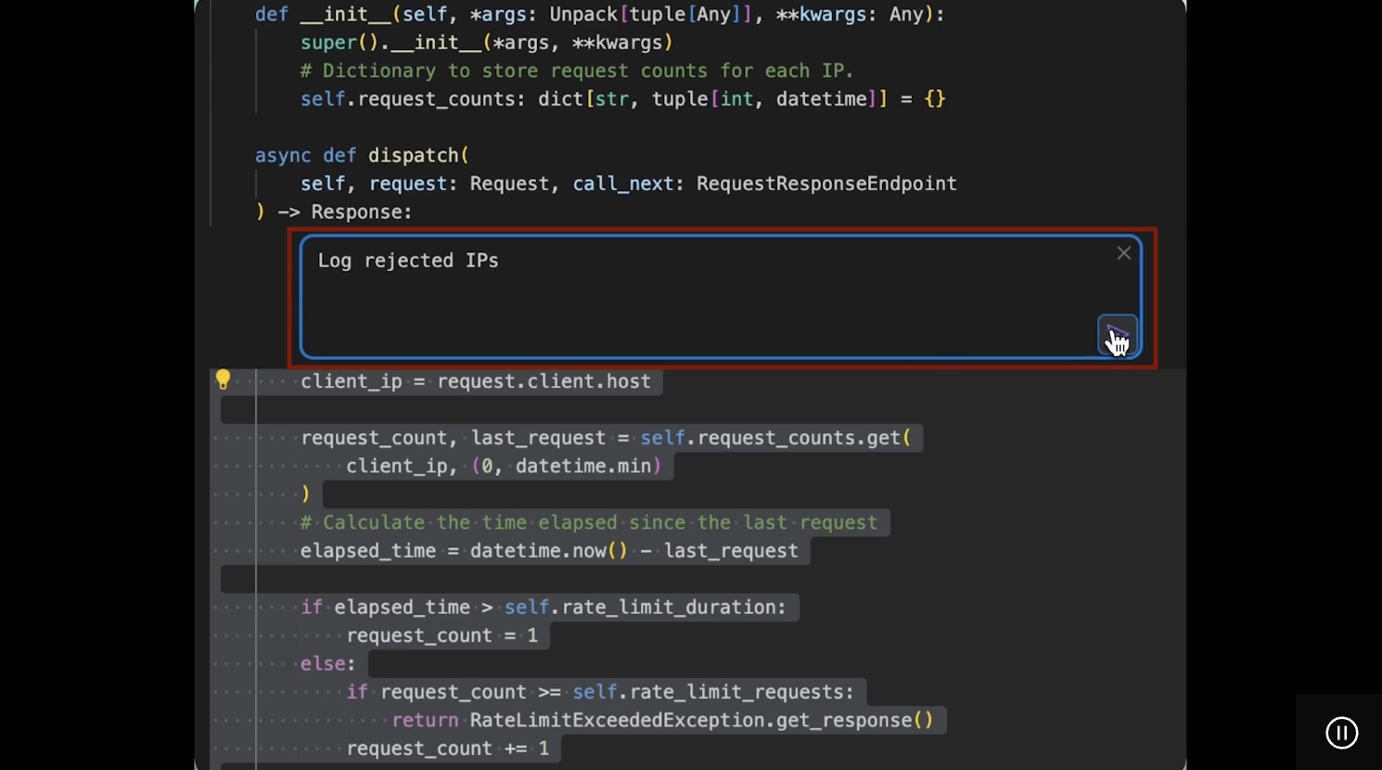
Task: Place cursor on the dispatch function name
Action: tap(414, 156)
